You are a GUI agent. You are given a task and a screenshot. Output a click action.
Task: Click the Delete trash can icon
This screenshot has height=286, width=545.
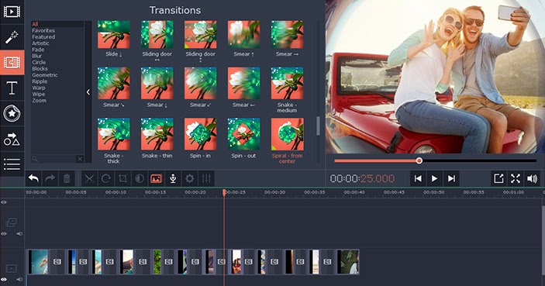tap(67, 178)
